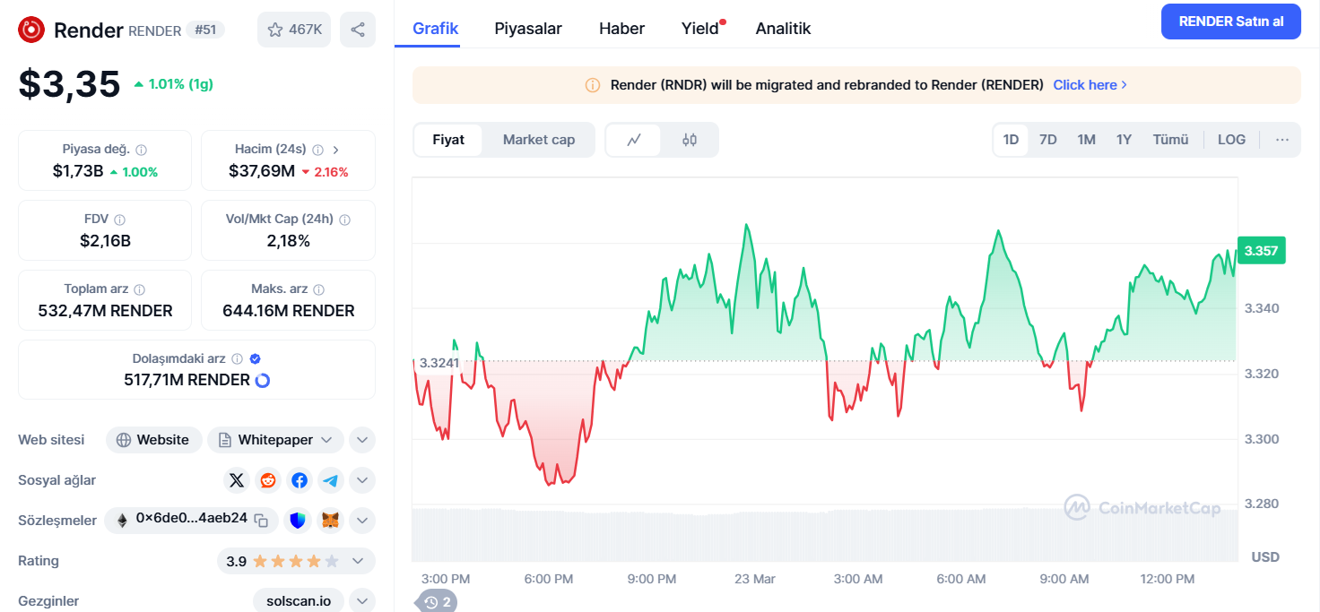Open info icon beside Vol/Mkt Cap (24h)

coord(344,220)
